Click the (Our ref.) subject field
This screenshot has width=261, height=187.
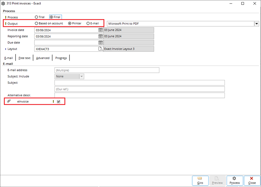140,89
